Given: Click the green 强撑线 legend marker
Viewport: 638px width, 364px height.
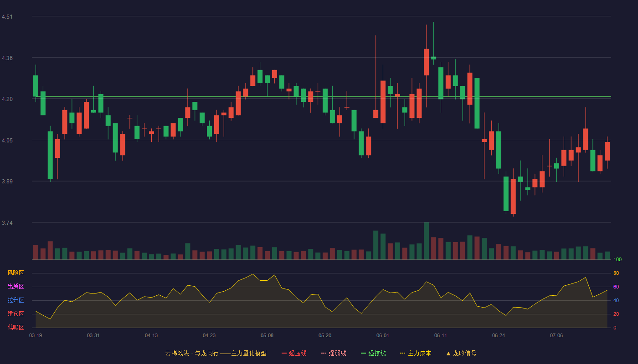Looking at the screenshot, I should pyautogui.click(x=363, y=353).
